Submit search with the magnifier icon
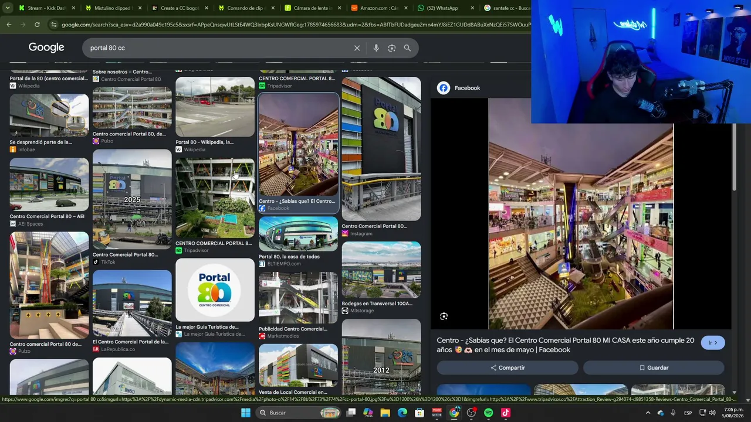Image resolution: width=751 pixels, height=422 pixels. [x=407, y=48]
